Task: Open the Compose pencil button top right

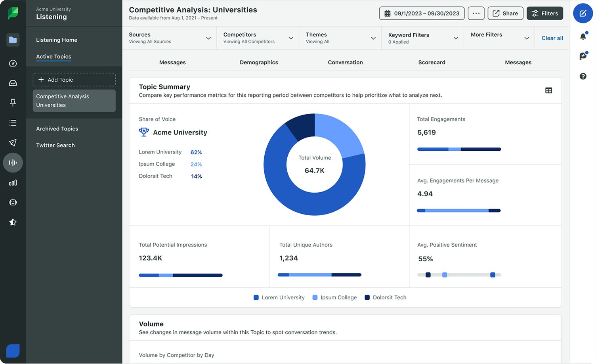Action: click(x=583, y=13)
